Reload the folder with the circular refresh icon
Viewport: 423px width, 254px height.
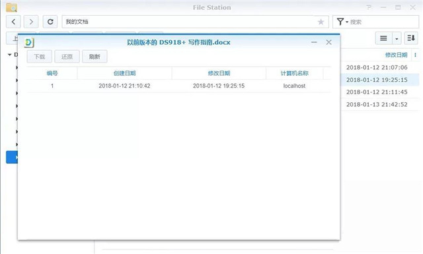50,22
